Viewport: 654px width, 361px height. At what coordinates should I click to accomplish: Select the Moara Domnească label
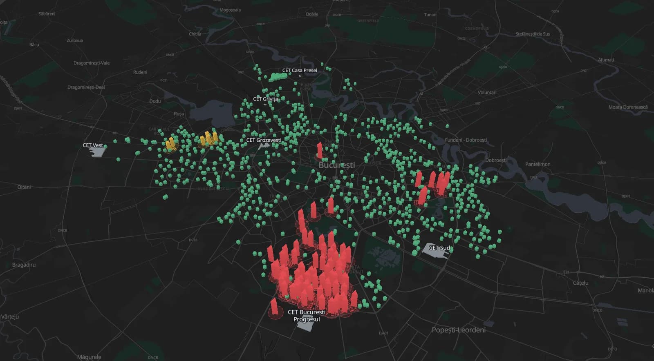(x=628, y=107)
